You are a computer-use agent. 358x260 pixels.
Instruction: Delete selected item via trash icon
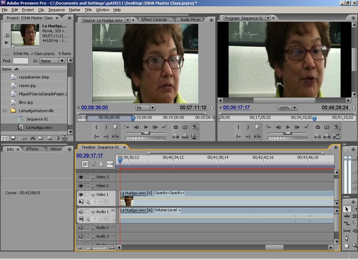58,138
